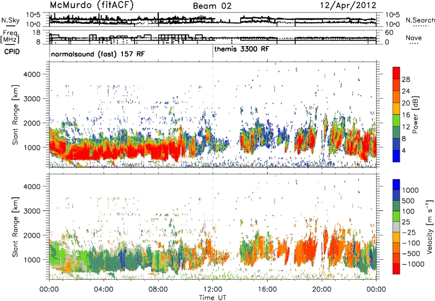Click the "20:00" time tick label

click(321, 290)
